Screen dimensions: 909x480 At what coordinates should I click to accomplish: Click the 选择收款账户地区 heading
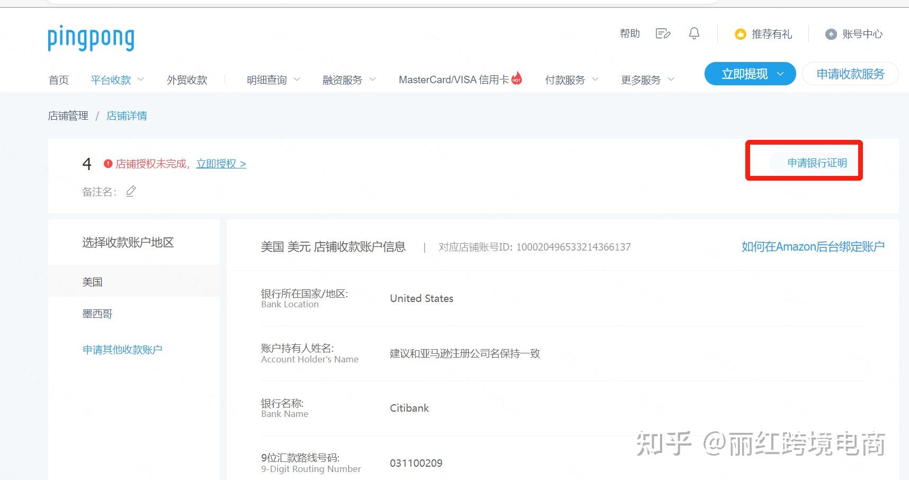128,243
